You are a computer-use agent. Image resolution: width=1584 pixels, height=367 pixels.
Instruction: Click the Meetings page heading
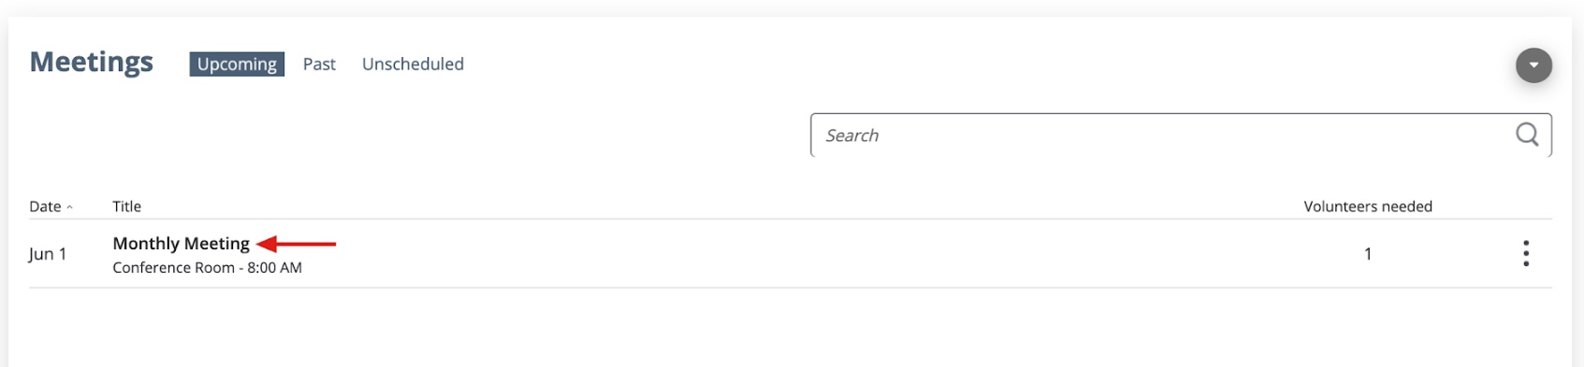pos(92,62)
